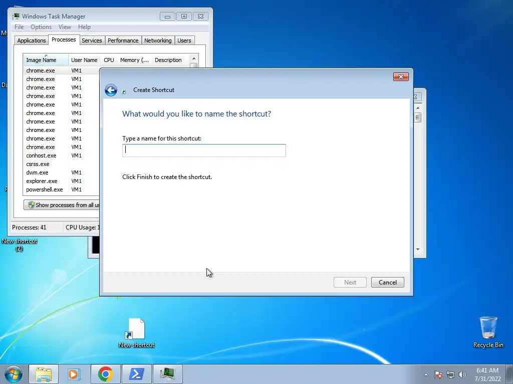Switch to the Users tab
Image resolution: width=513 pixels, height=384 pixels.
[x=184, y=40]
